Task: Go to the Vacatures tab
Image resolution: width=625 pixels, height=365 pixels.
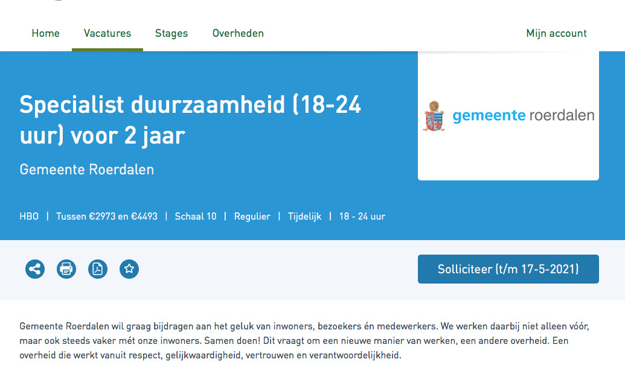Action: click(x=107, y=33)
